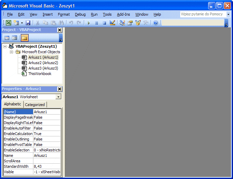Image resolution: width=233 pixels, height=179 pixels.
Task: Click the Save workbook icon
Action: 28,23
